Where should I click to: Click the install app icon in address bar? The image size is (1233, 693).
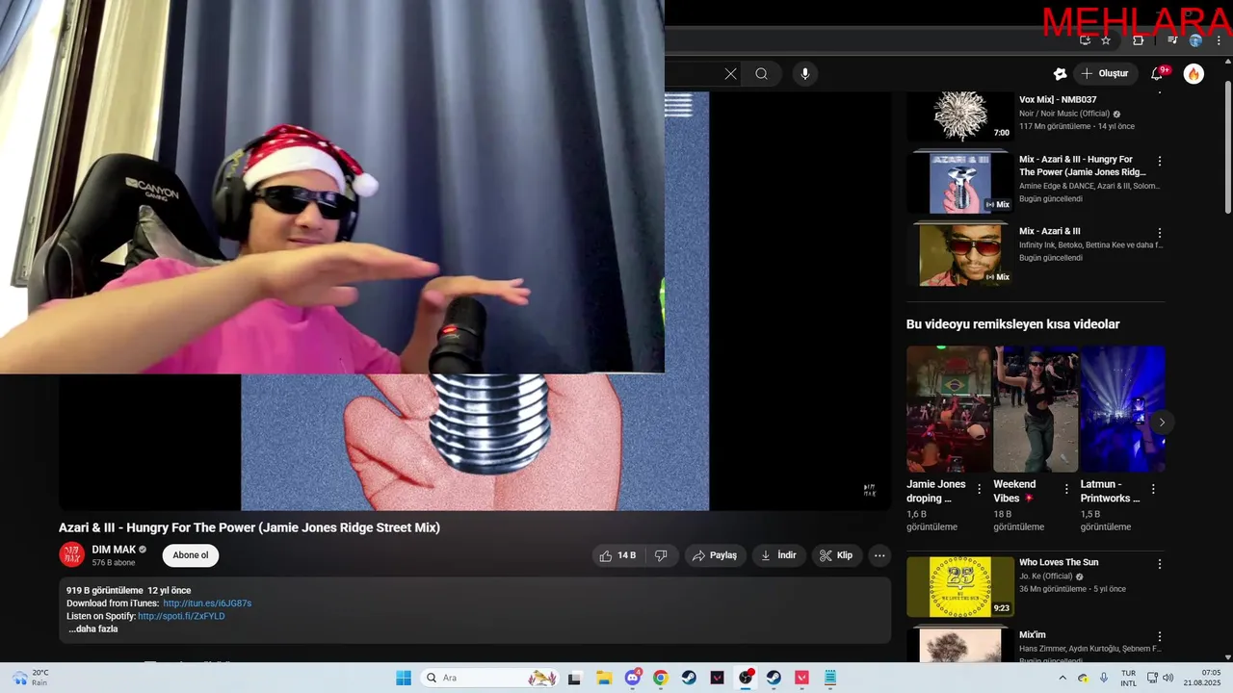1085,40
